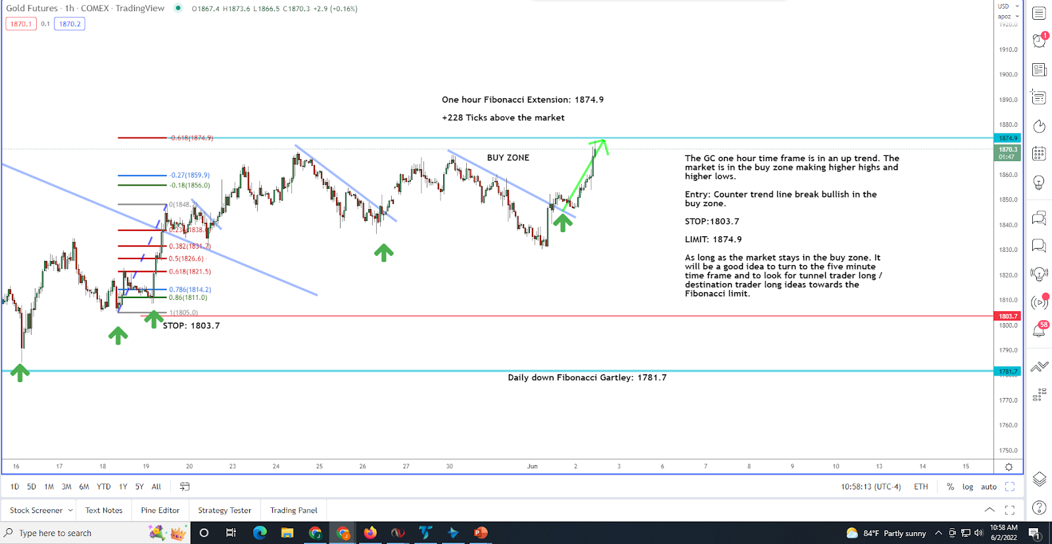Open the Strategy Tester tab
This screenshot has width=1052, height=544.
(x=224, y=510)
